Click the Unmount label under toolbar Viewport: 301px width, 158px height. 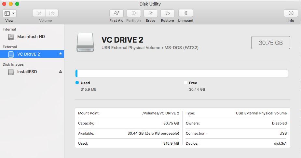point(185,20)
